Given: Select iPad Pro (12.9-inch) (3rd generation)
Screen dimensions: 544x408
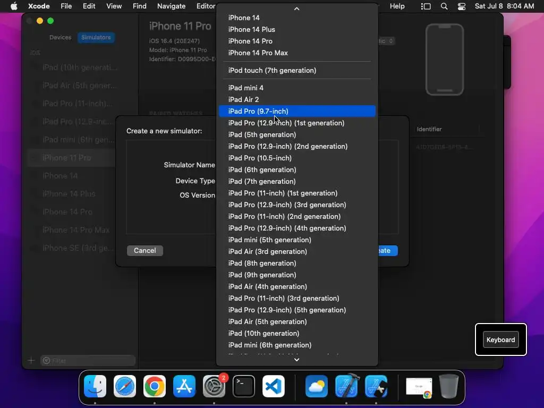Looking at the screenshot, I should 297,205.
